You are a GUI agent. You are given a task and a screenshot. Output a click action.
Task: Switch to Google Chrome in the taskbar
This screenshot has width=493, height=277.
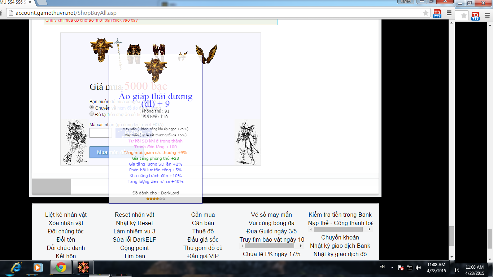(61, 268)
